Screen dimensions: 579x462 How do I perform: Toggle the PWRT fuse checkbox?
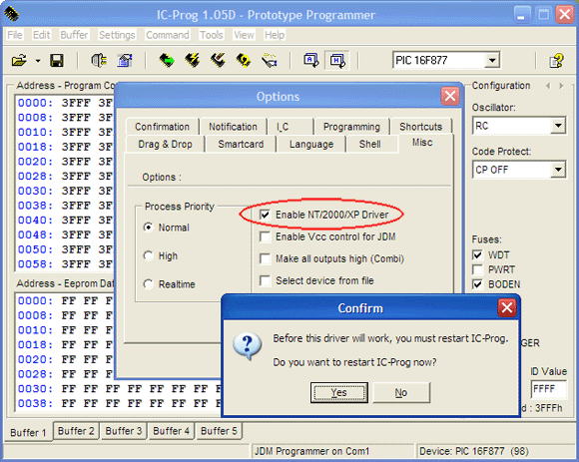click(x=477, y=269)
